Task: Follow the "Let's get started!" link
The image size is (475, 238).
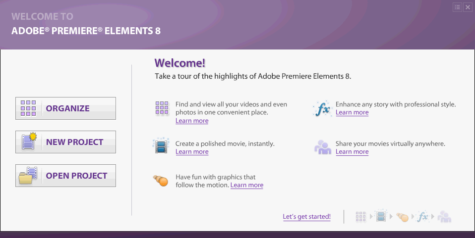Action: pyautogui.click(x=306, y=217)
